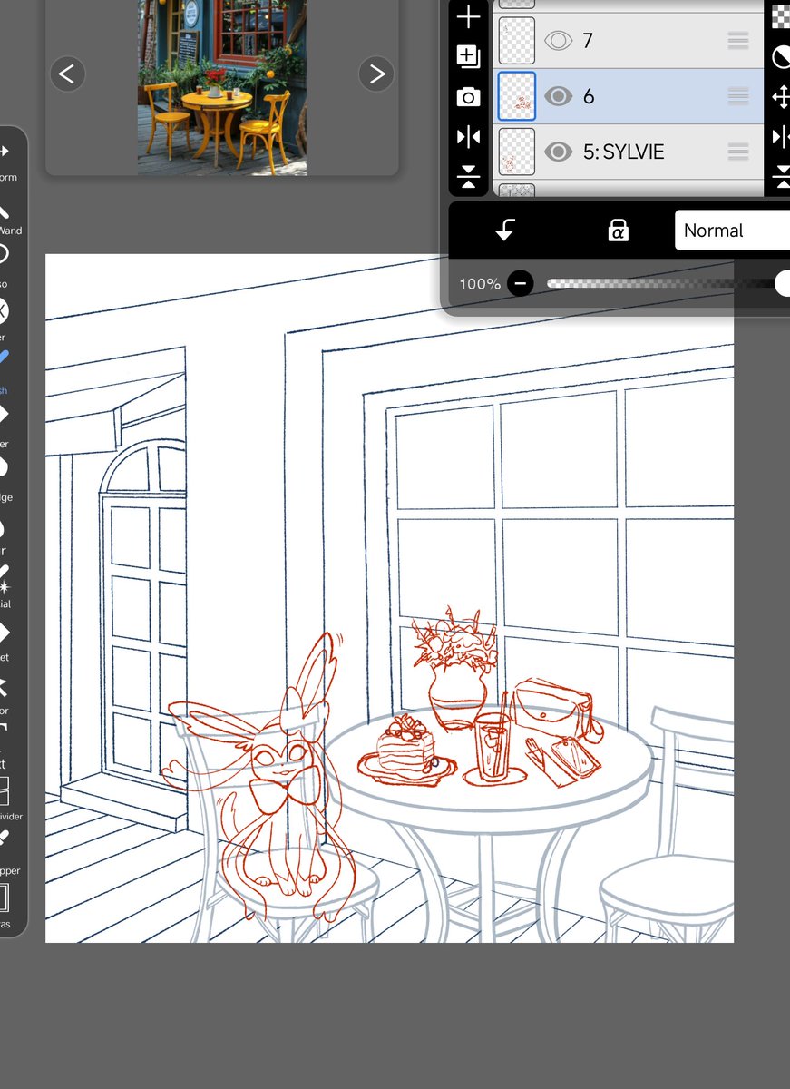
Task: Select the four-arrow move layer icon
Action: point(781,97)
